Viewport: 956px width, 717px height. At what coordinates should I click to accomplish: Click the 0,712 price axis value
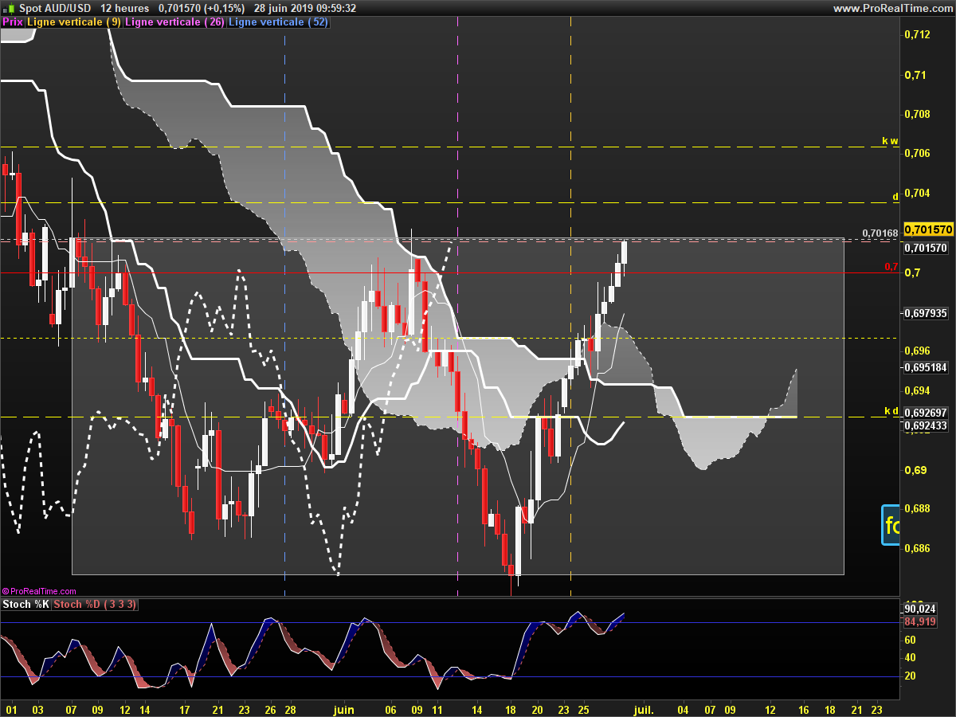(x=917, y=35)
